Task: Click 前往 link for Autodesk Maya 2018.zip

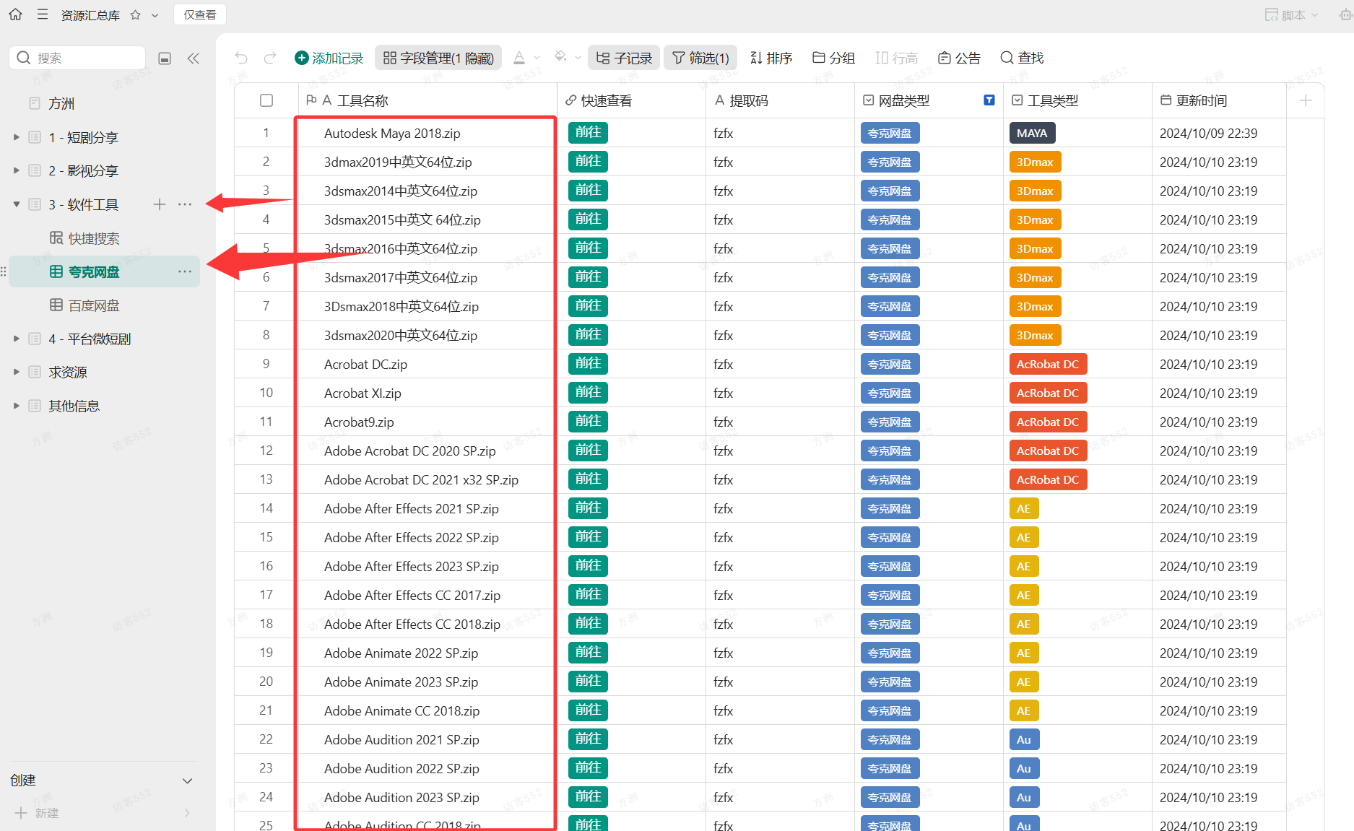Action: (x=588, y=133)
